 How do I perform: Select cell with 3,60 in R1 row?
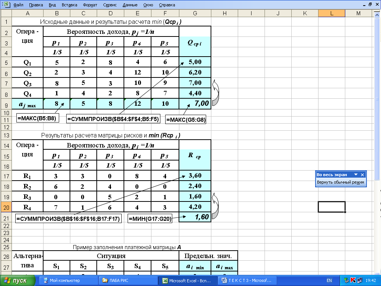195,175
